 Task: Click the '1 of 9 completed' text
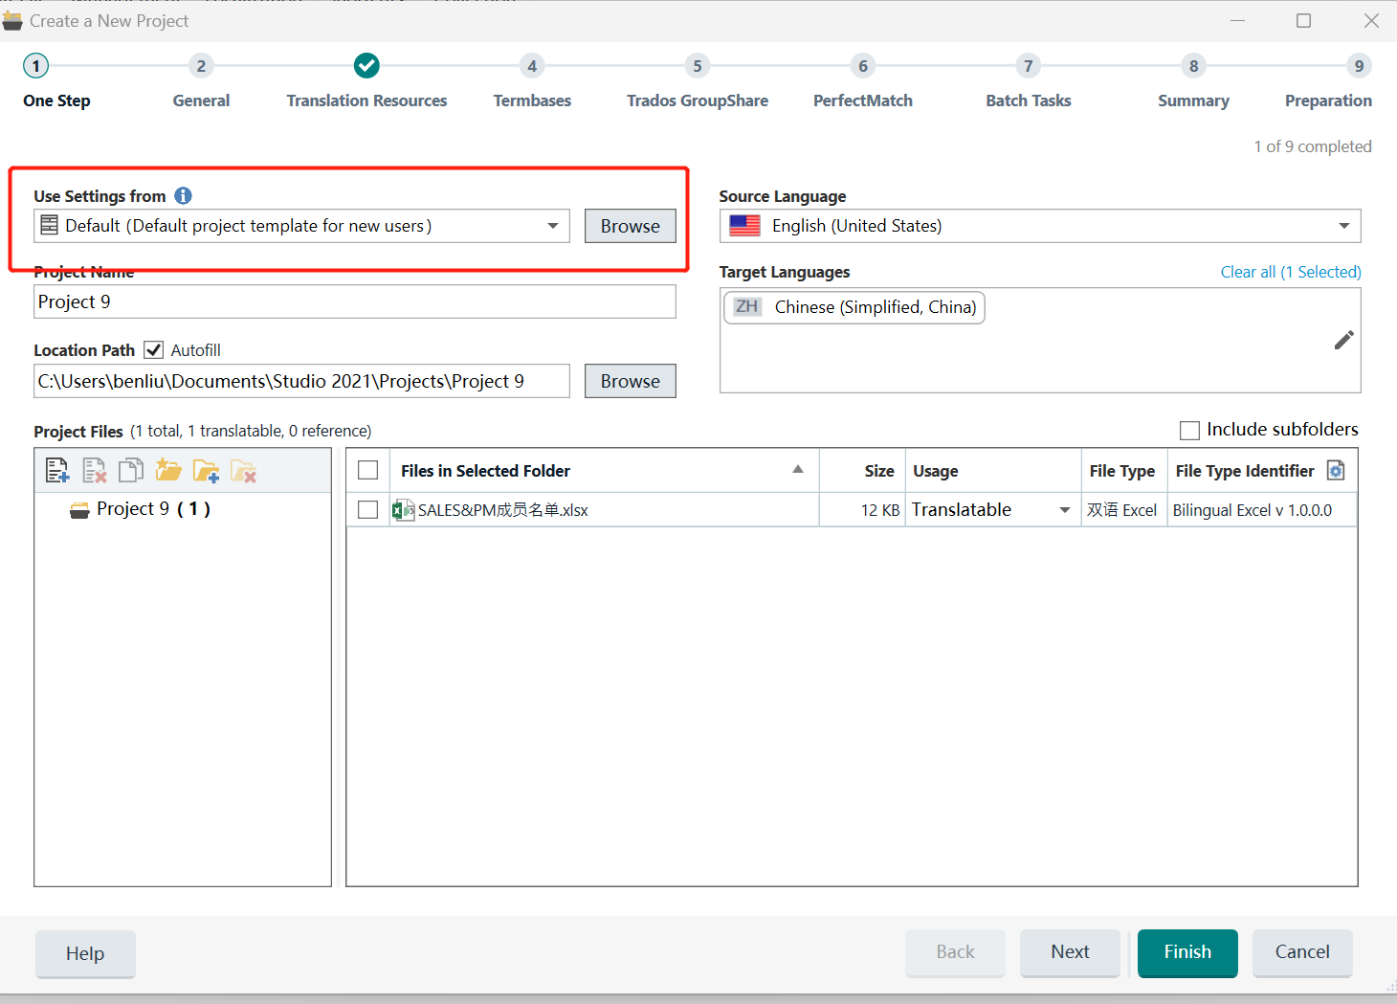[x=1313, y=146]
